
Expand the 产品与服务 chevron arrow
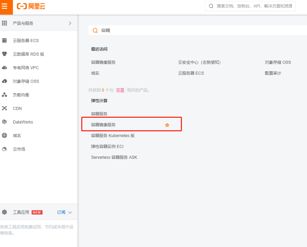(x=70, y=23)
